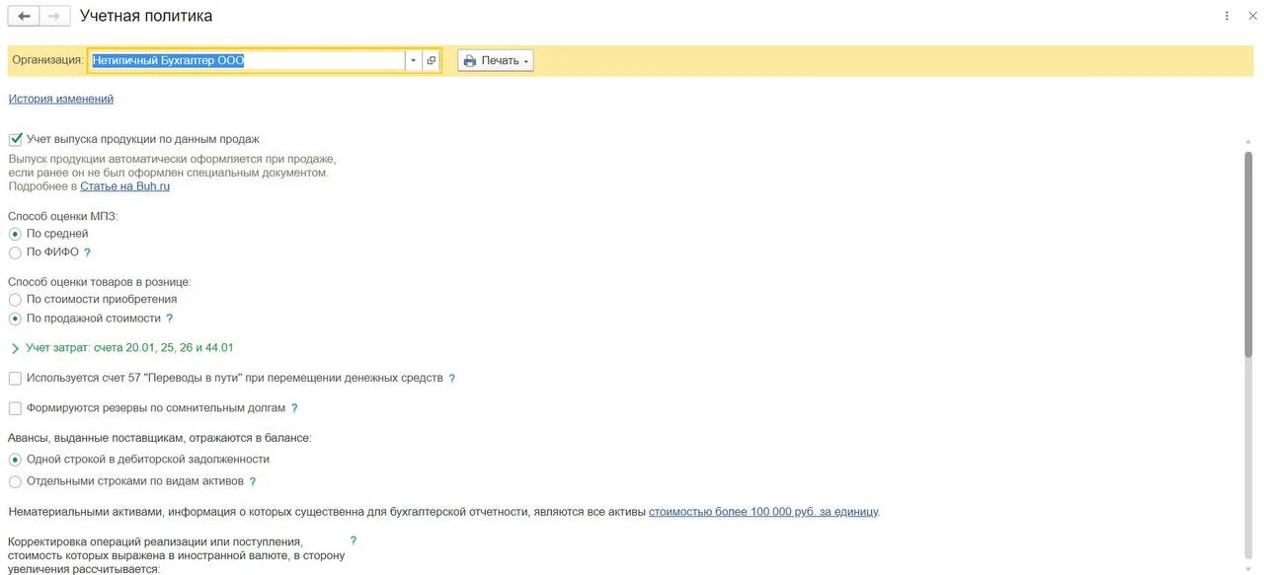Choose По продажной стоимости for retail goods
The image size is (1264, 575).
[x=15, y=319]
